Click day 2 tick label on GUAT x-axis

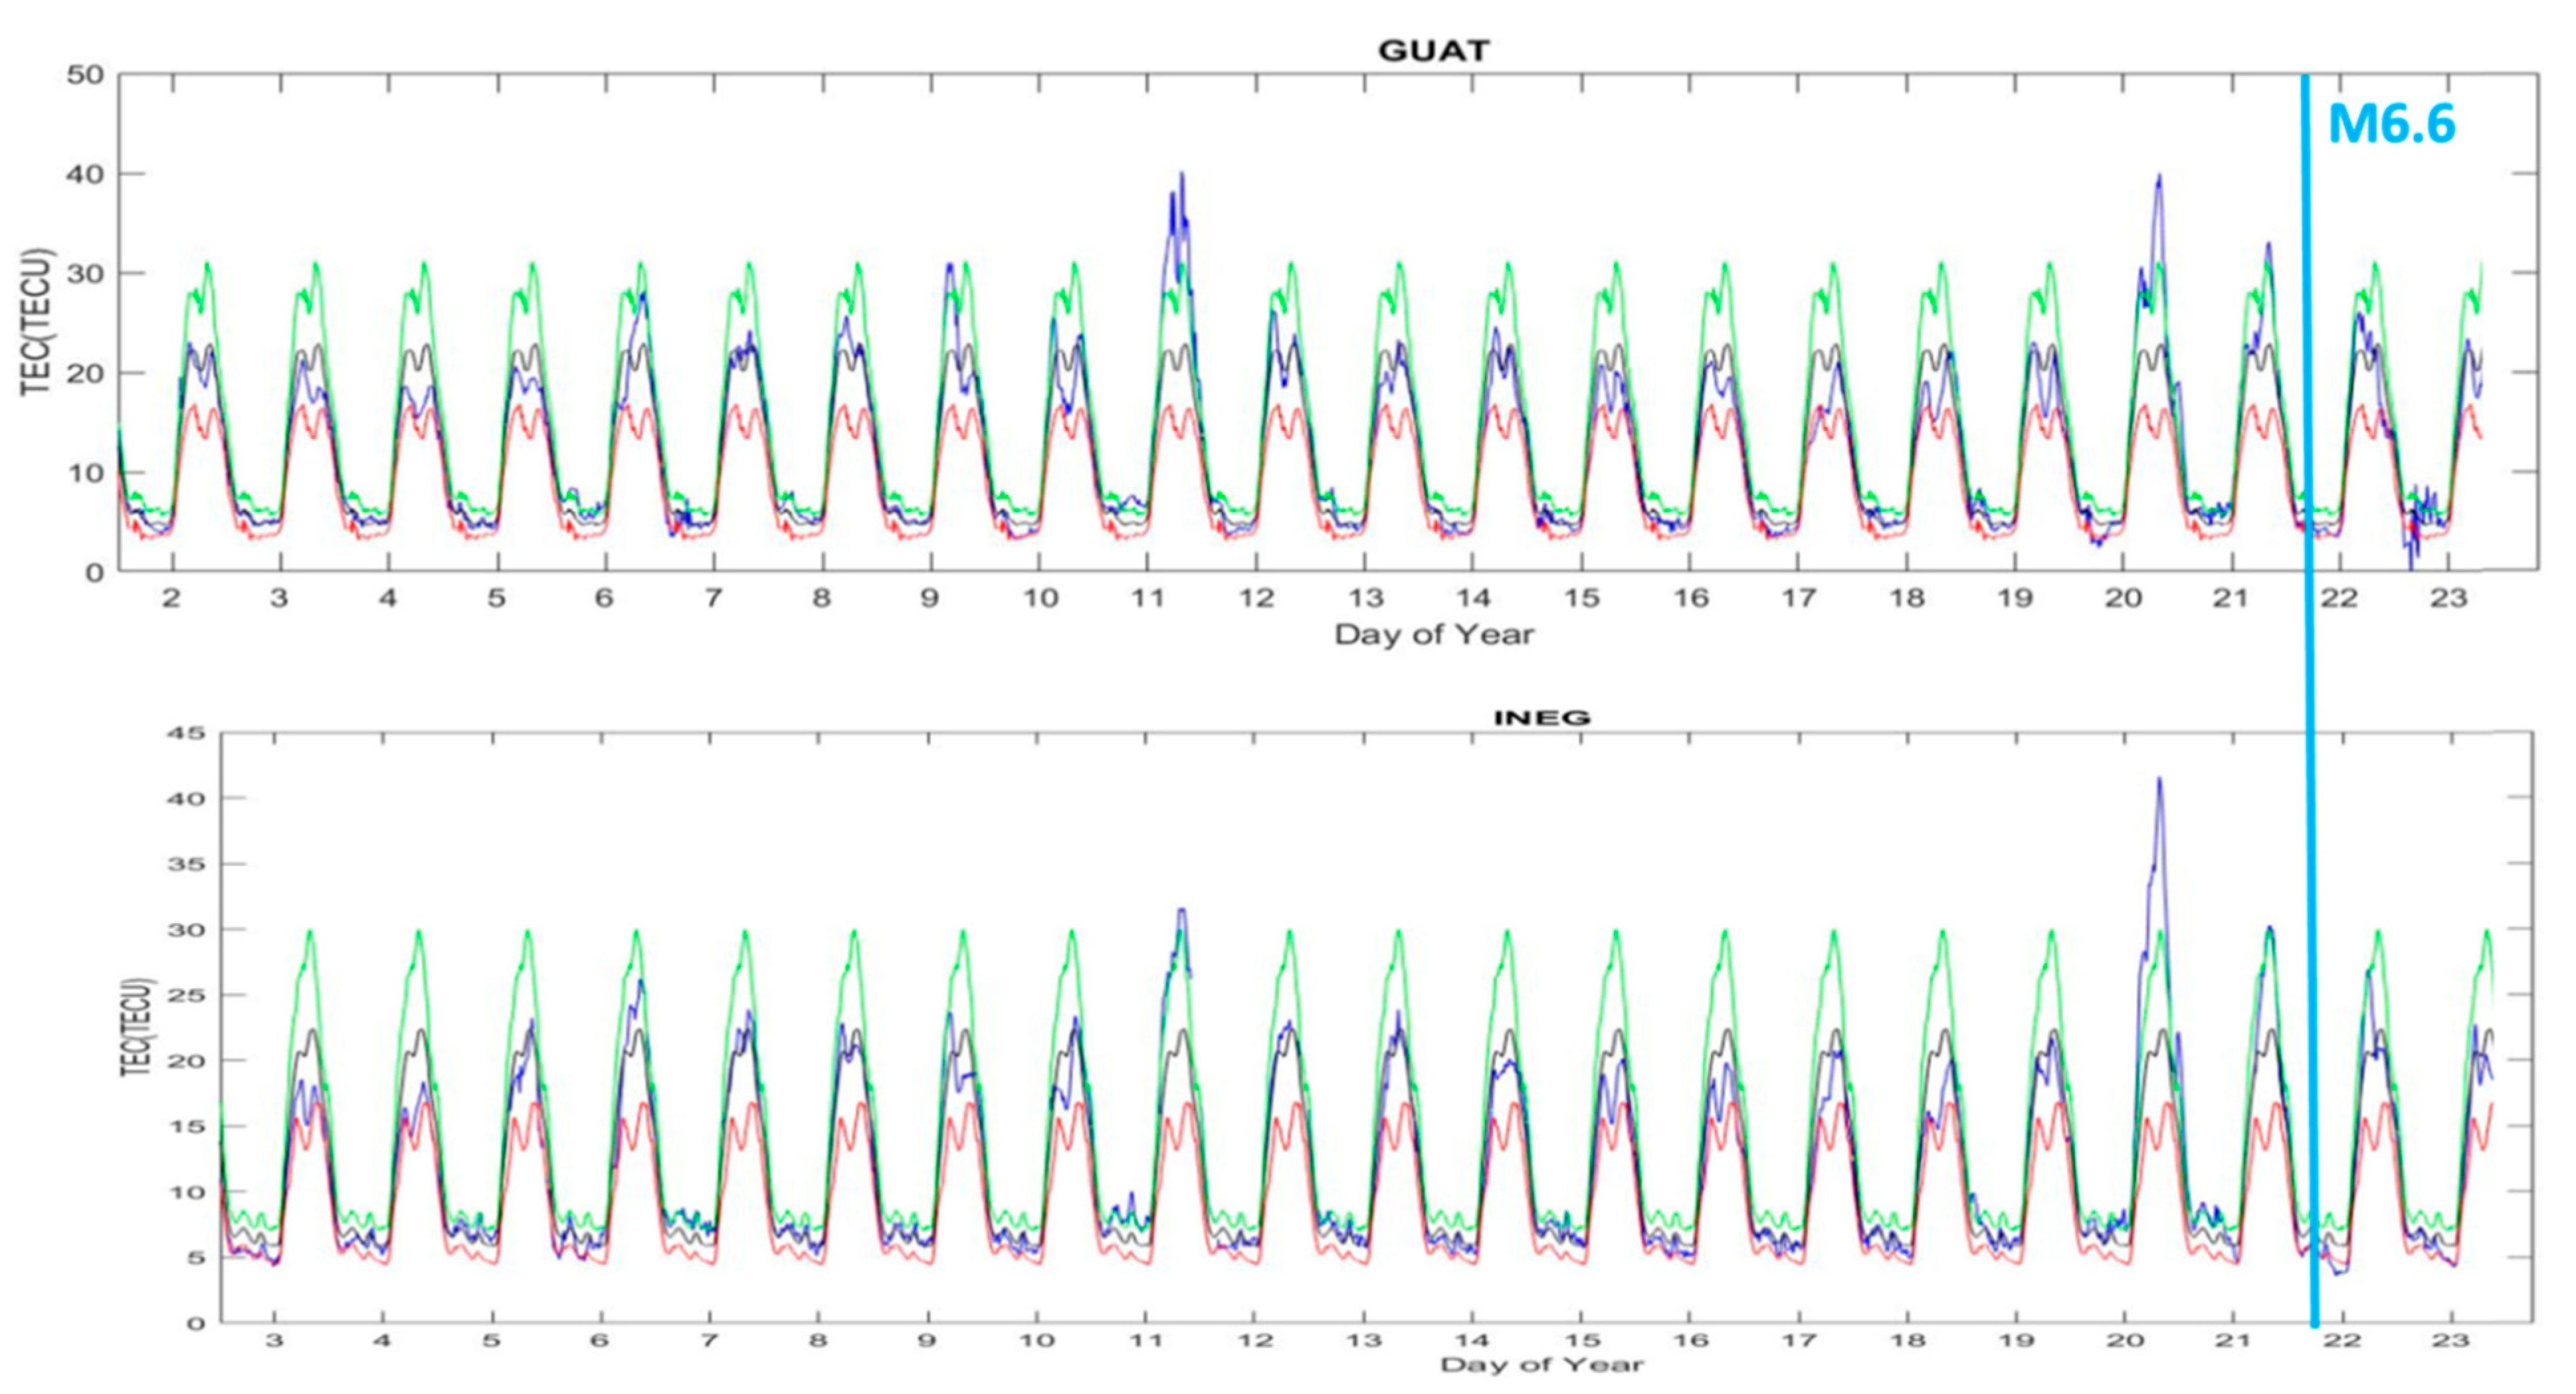(171, 598)
